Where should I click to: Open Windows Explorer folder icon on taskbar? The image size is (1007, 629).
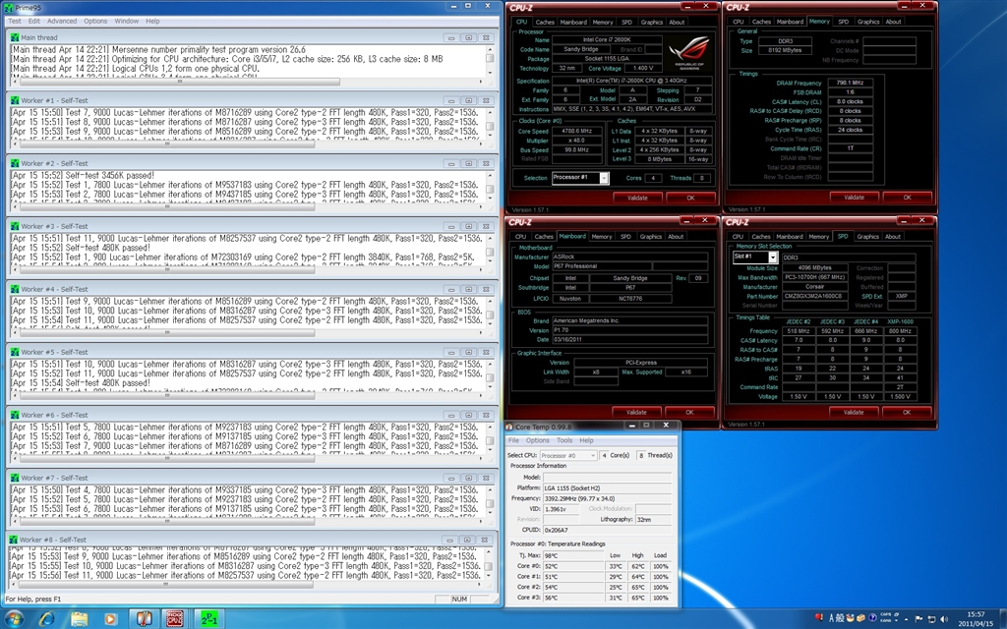click(x=79, y=619)
